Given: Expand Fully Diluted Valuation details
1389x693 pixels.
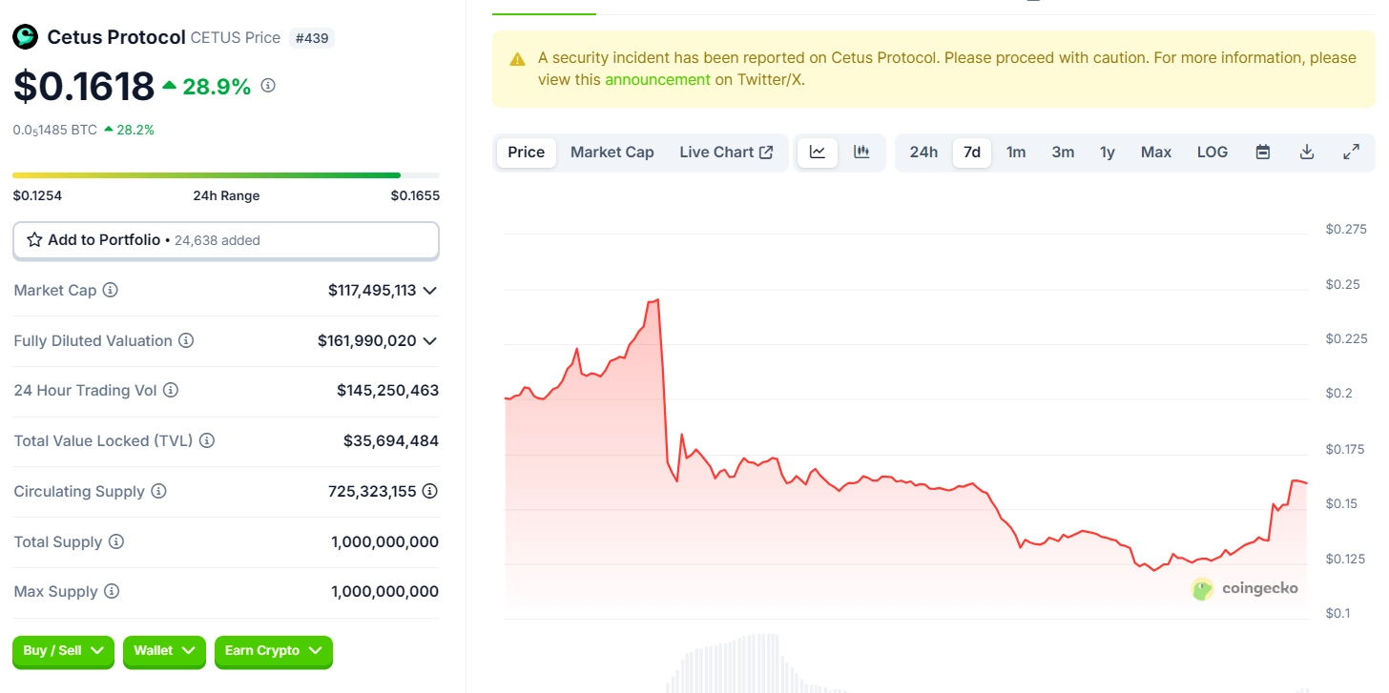Looking at the screenshot, I should pyautogui.click(x=430, y=340).
